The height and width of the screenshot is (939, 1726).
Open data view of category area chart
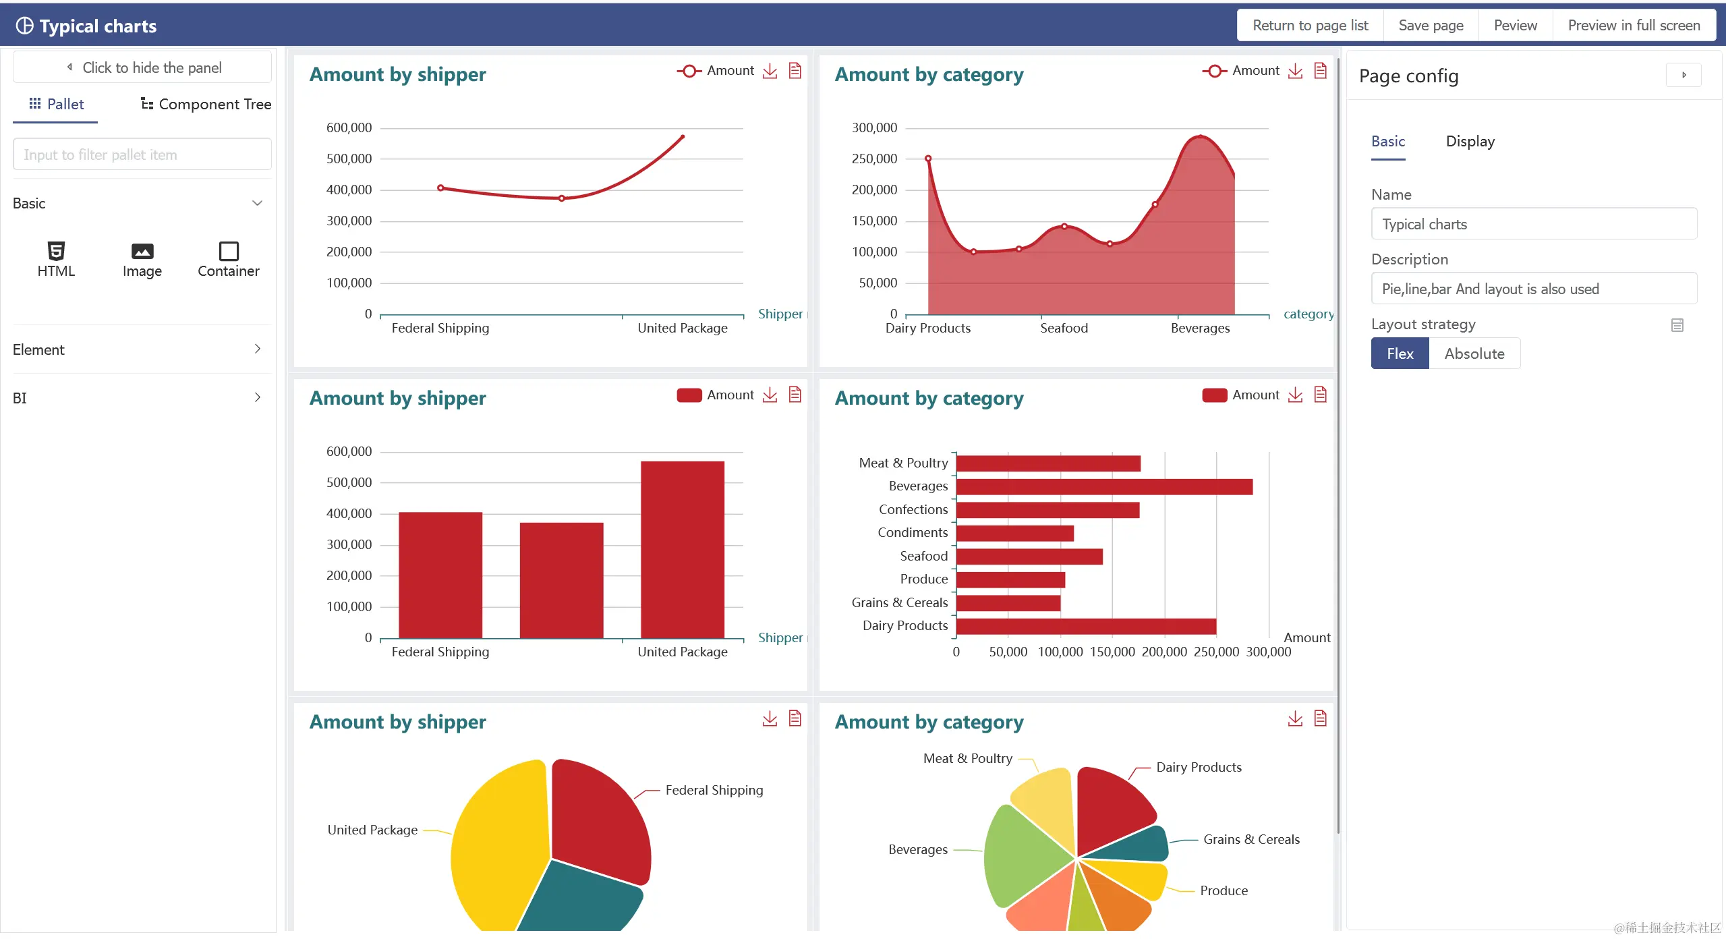(x=1320, y=71)
